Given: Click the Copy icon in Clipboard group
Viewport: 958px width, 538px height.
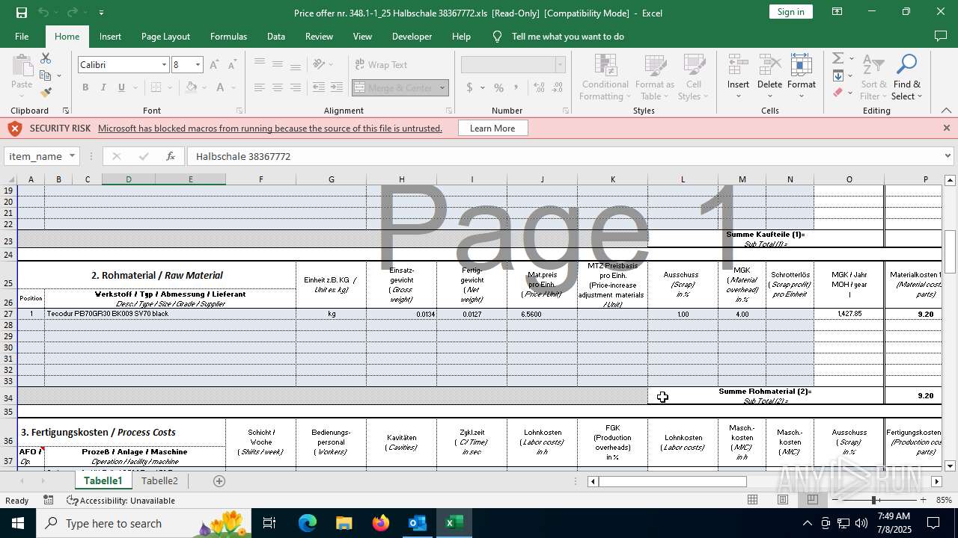Looking at the screenshot, I should (46, 75).
